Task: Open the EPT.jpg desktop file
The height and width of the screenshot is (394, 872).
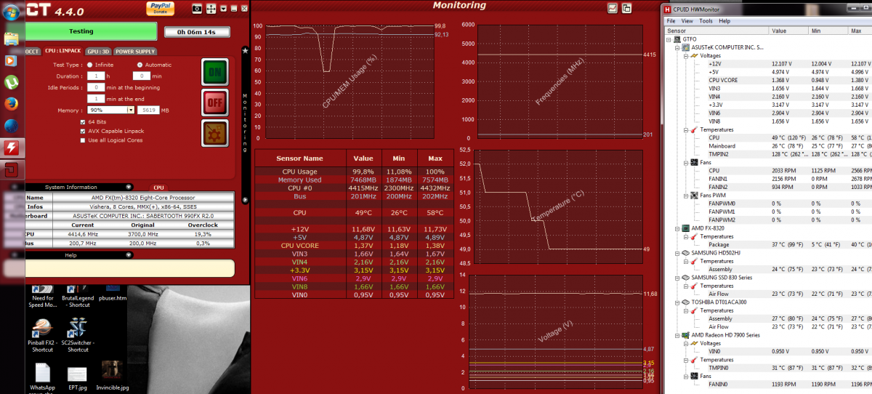Action: point(77,378)
